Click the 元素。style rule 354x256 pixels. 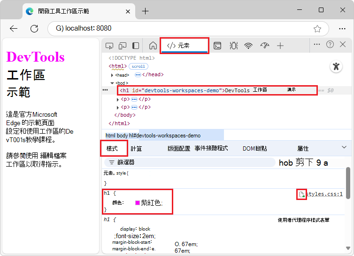pos(116,173)
